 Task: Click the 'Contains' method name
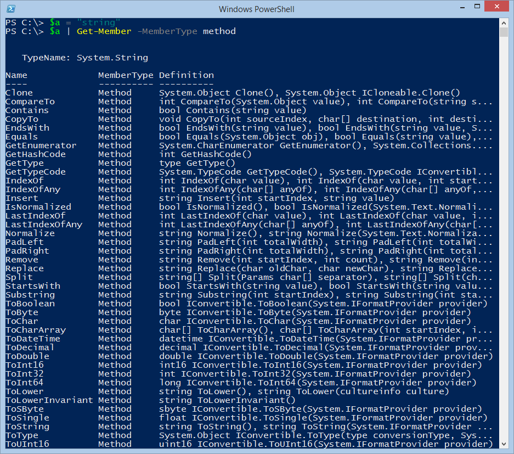click(x=27, y=110)
